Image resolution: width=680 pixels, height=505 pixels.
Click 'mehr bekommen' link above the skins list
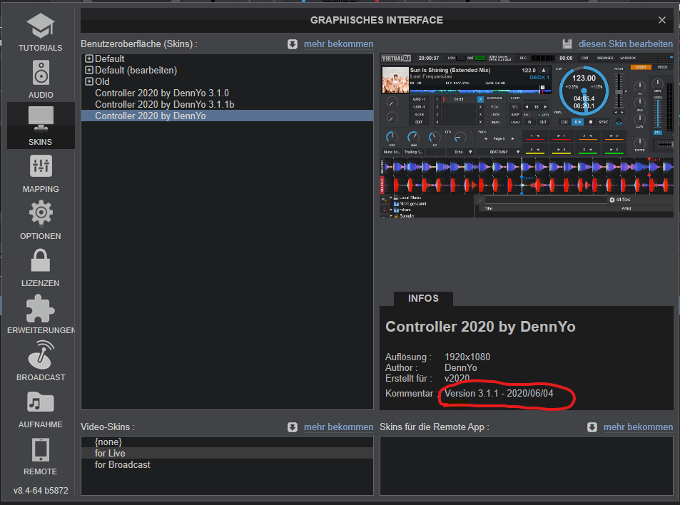pos(338,44)
